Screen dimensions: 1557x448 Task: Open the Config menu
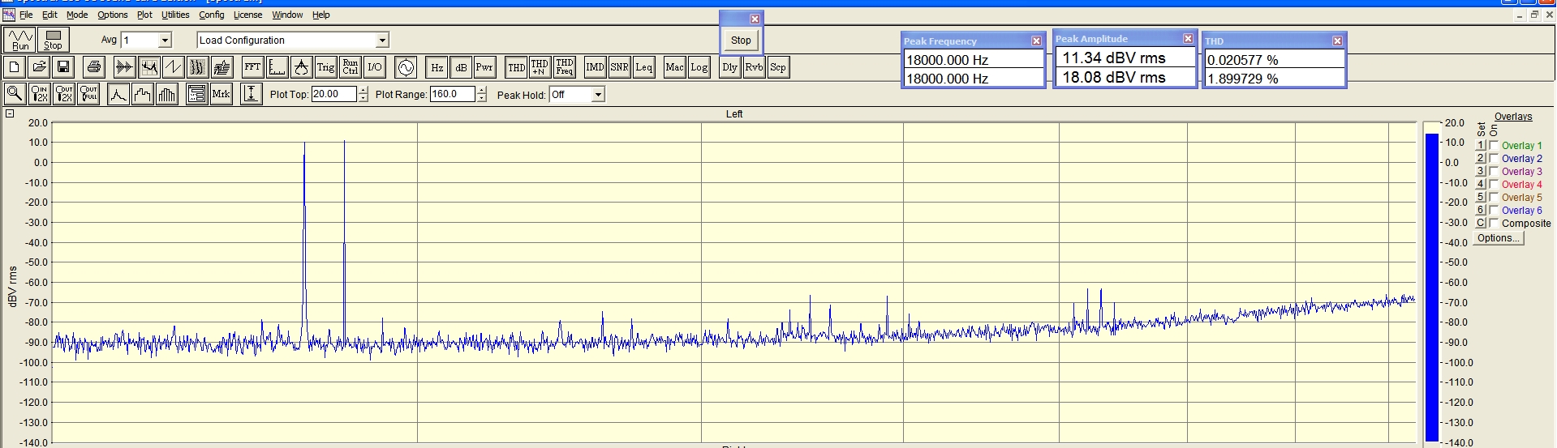(x=211, y=15)
